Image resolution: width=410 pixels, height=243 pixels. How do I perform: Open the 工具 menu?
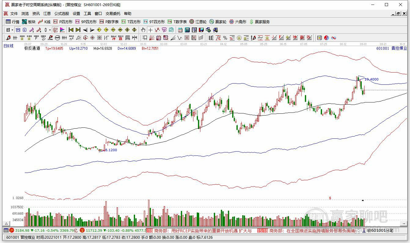coord(87,14)
